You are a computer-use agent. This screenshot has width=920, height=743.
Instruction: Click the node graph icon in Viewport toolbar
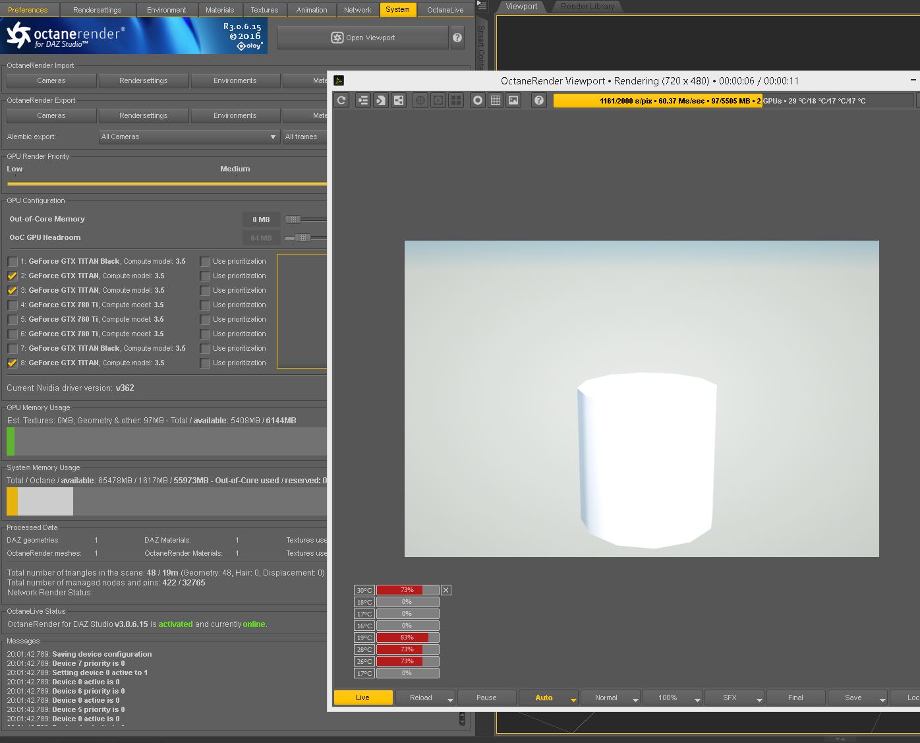pos(399,100)
